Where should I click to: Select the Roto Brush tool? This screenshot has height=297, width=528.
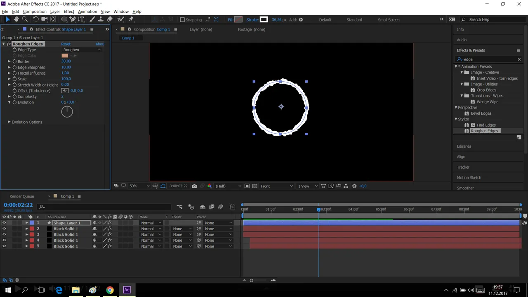[x=121, y=19]
